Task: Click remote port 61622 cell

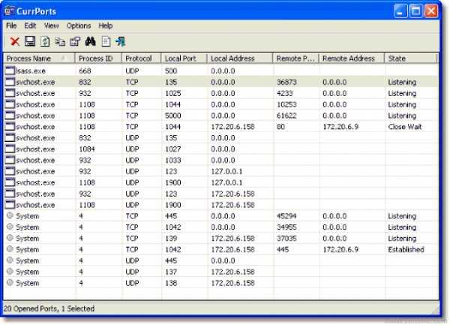Action: tap(286, 116)
